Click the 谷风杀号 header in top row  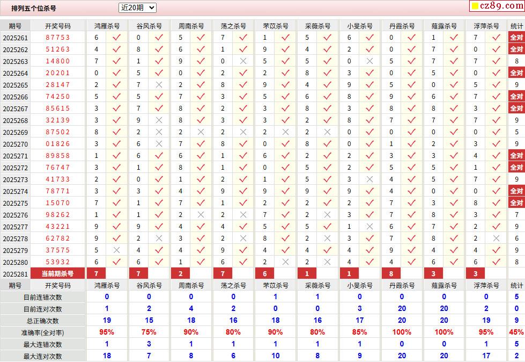pyautogui.click(x=149, y=26)
